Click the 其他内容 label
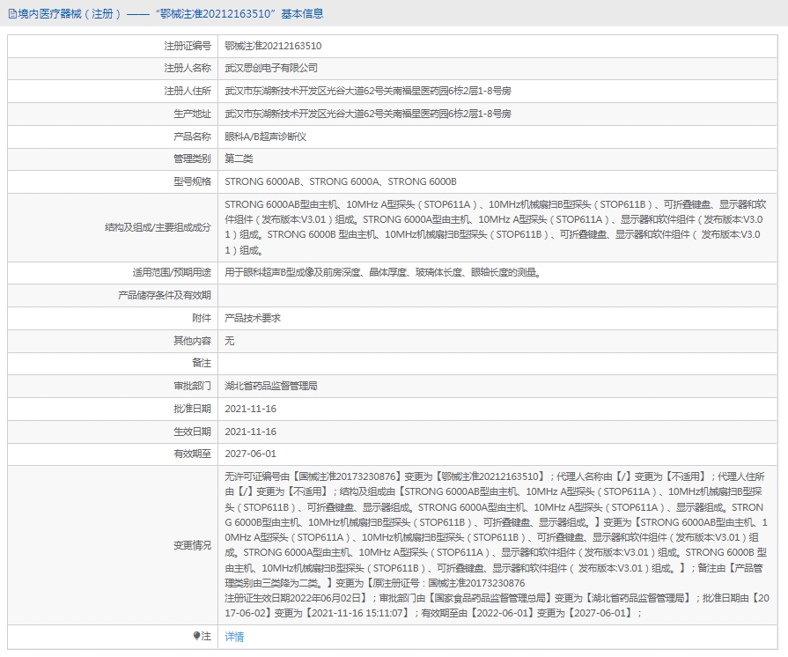This screenshot has height=657, width=788. pyautogui.click(x=192, y=340)
